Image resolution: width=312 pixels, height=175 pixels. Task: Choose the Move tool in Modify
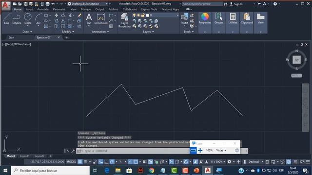pyautogui.click(x=57, y=15)
